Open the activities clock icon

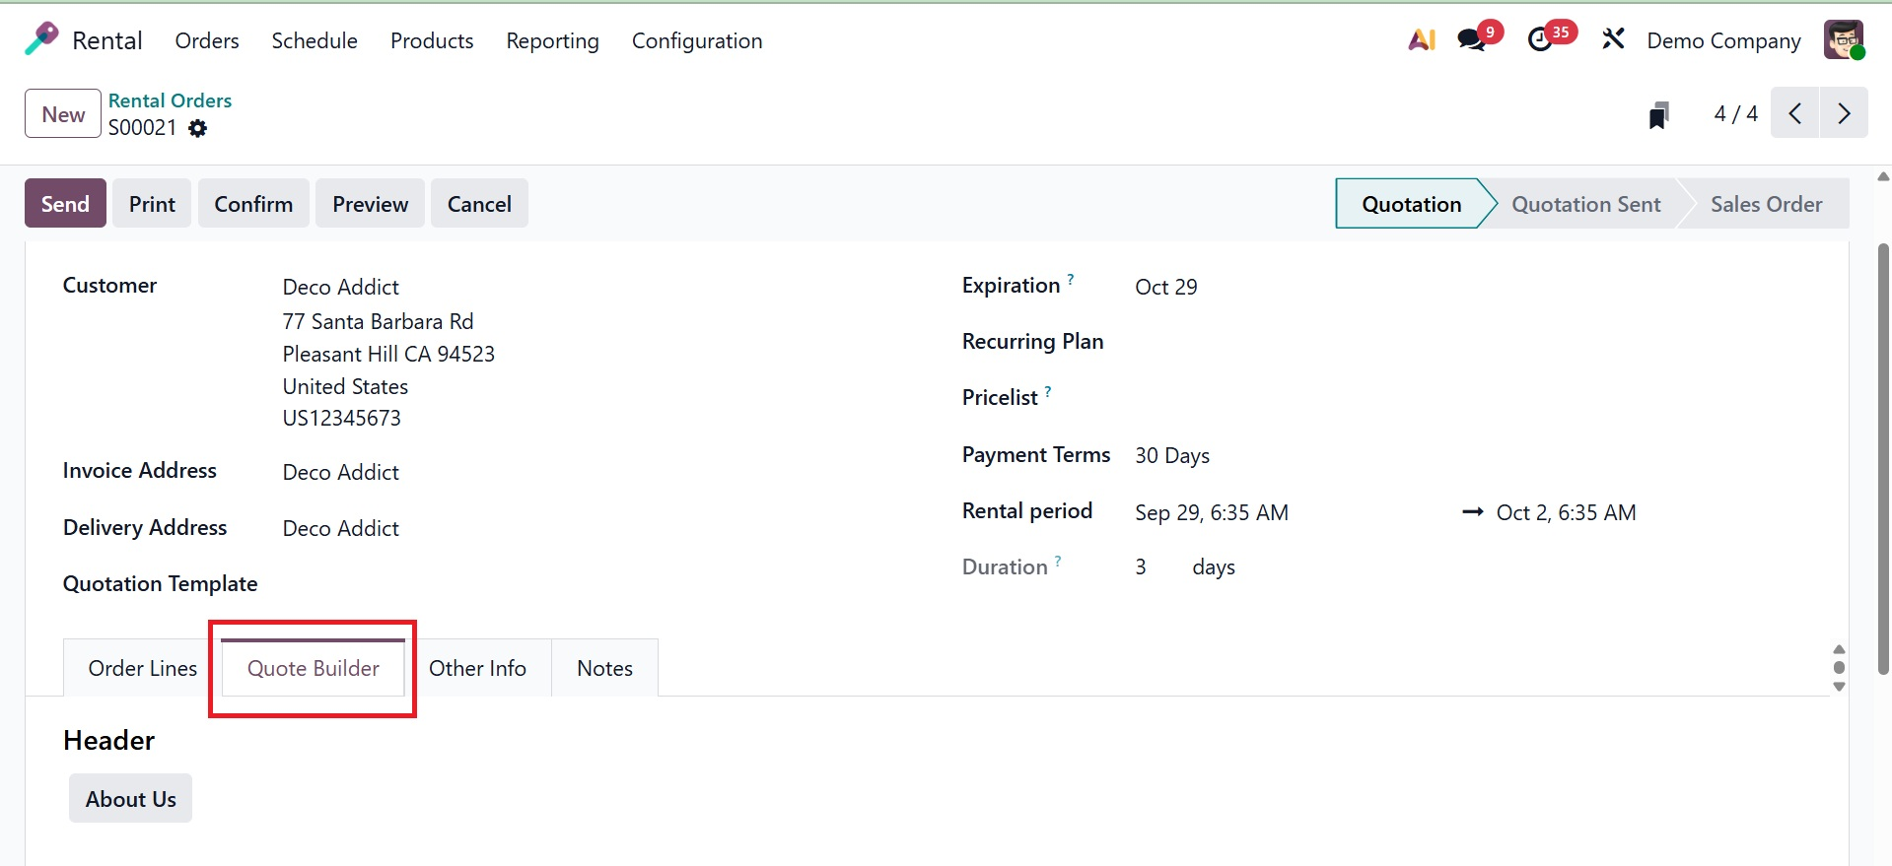click(1540, 40)
